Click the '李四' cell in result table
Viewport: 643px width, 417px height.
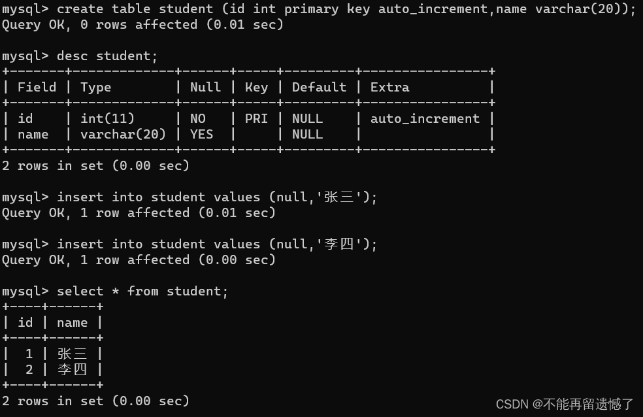[x=72, y=370]
